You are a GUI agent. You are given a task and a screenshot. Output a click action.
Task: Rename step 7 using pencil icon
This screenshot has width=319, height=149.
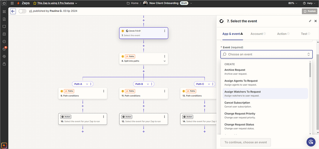click(x=310, y=21)
